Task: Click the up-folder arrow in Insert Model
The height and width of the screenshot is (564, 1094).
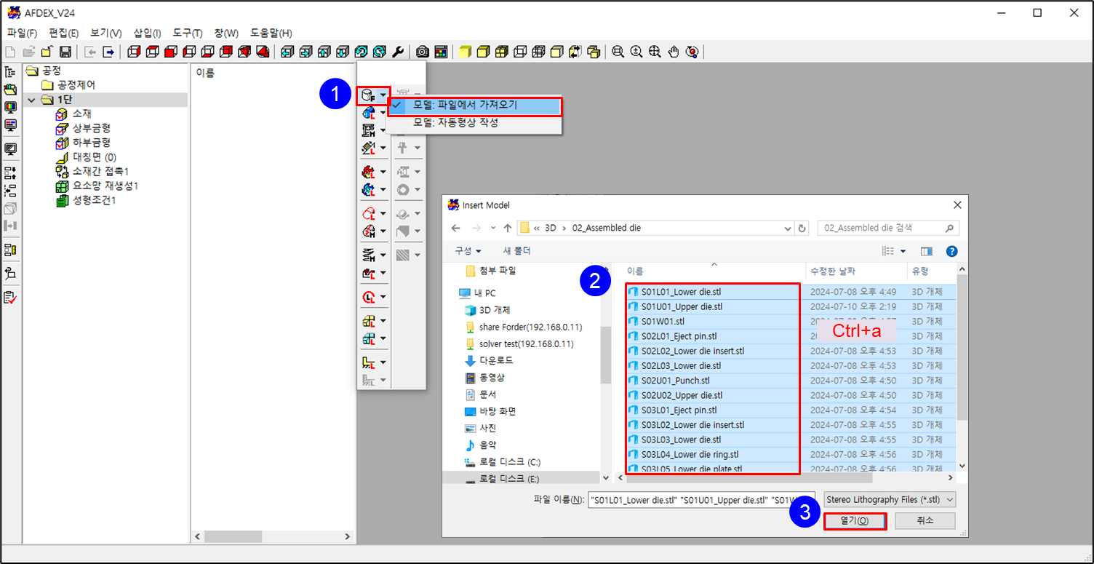Action: (x=508, y=228)
